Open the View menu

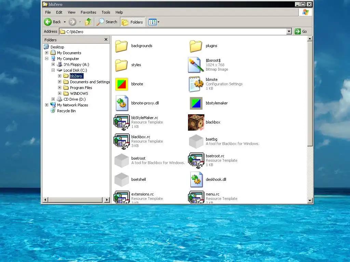(71, 12)
